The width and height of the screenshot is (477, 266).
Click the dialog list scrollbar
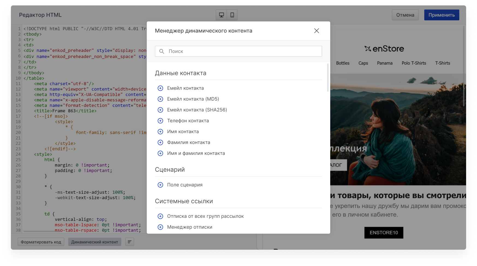[x=328, y=78]
